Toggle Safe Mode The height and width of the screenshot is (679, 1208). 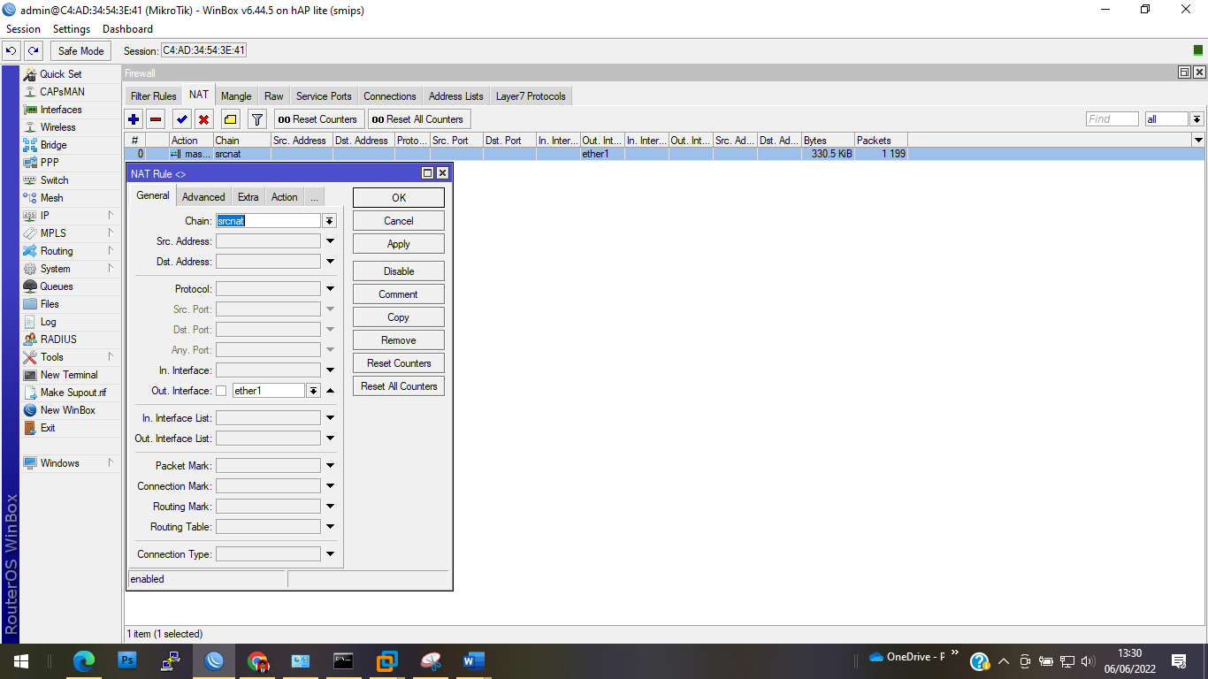[81, 51]
